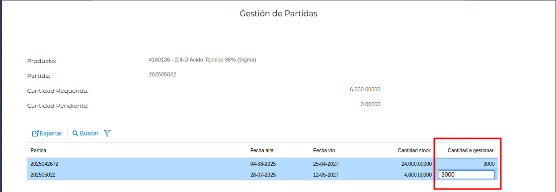
Task: Click the Buscar text link
Action: click(89, 133)
